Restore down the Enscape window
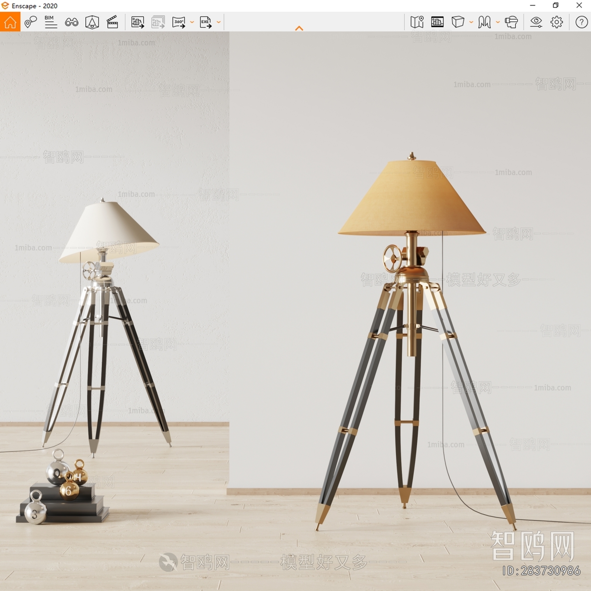This screenshot has width=591, height=591. (x=556, y=5)
